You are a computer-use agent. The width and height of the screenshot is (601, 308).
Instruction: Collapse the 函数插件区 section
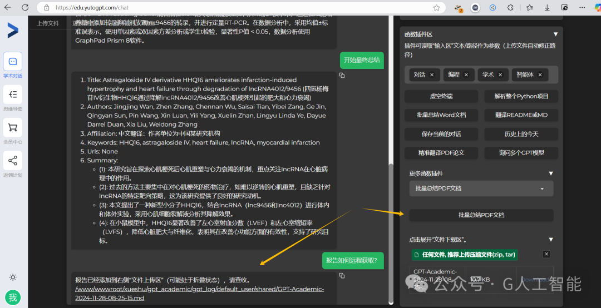coord(555,34)
